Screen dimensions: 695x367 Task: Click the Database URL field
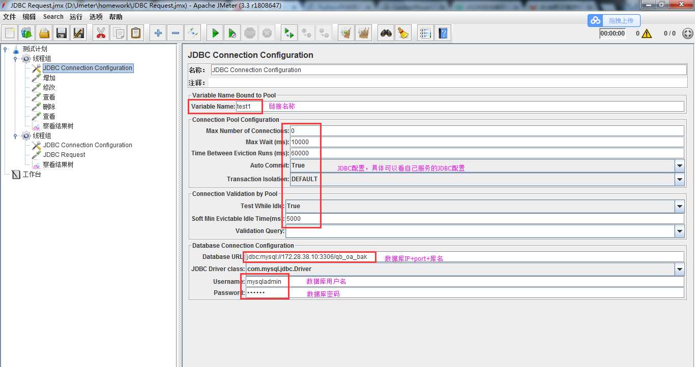(x=465, y=257)
